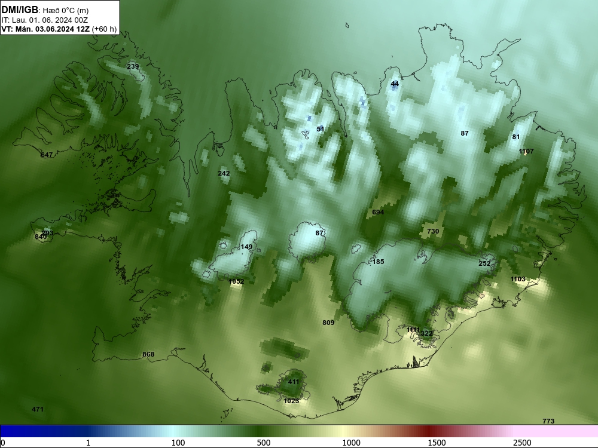Click the 1000 label on the color scale
This screenshot has width=598, height=448.
pos(351,443)
